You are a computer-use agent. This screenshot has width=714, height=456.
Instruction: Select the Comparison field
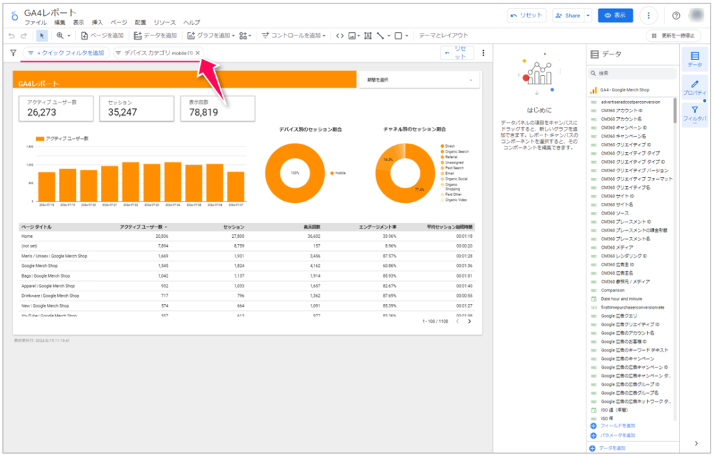tap(612, 290)
